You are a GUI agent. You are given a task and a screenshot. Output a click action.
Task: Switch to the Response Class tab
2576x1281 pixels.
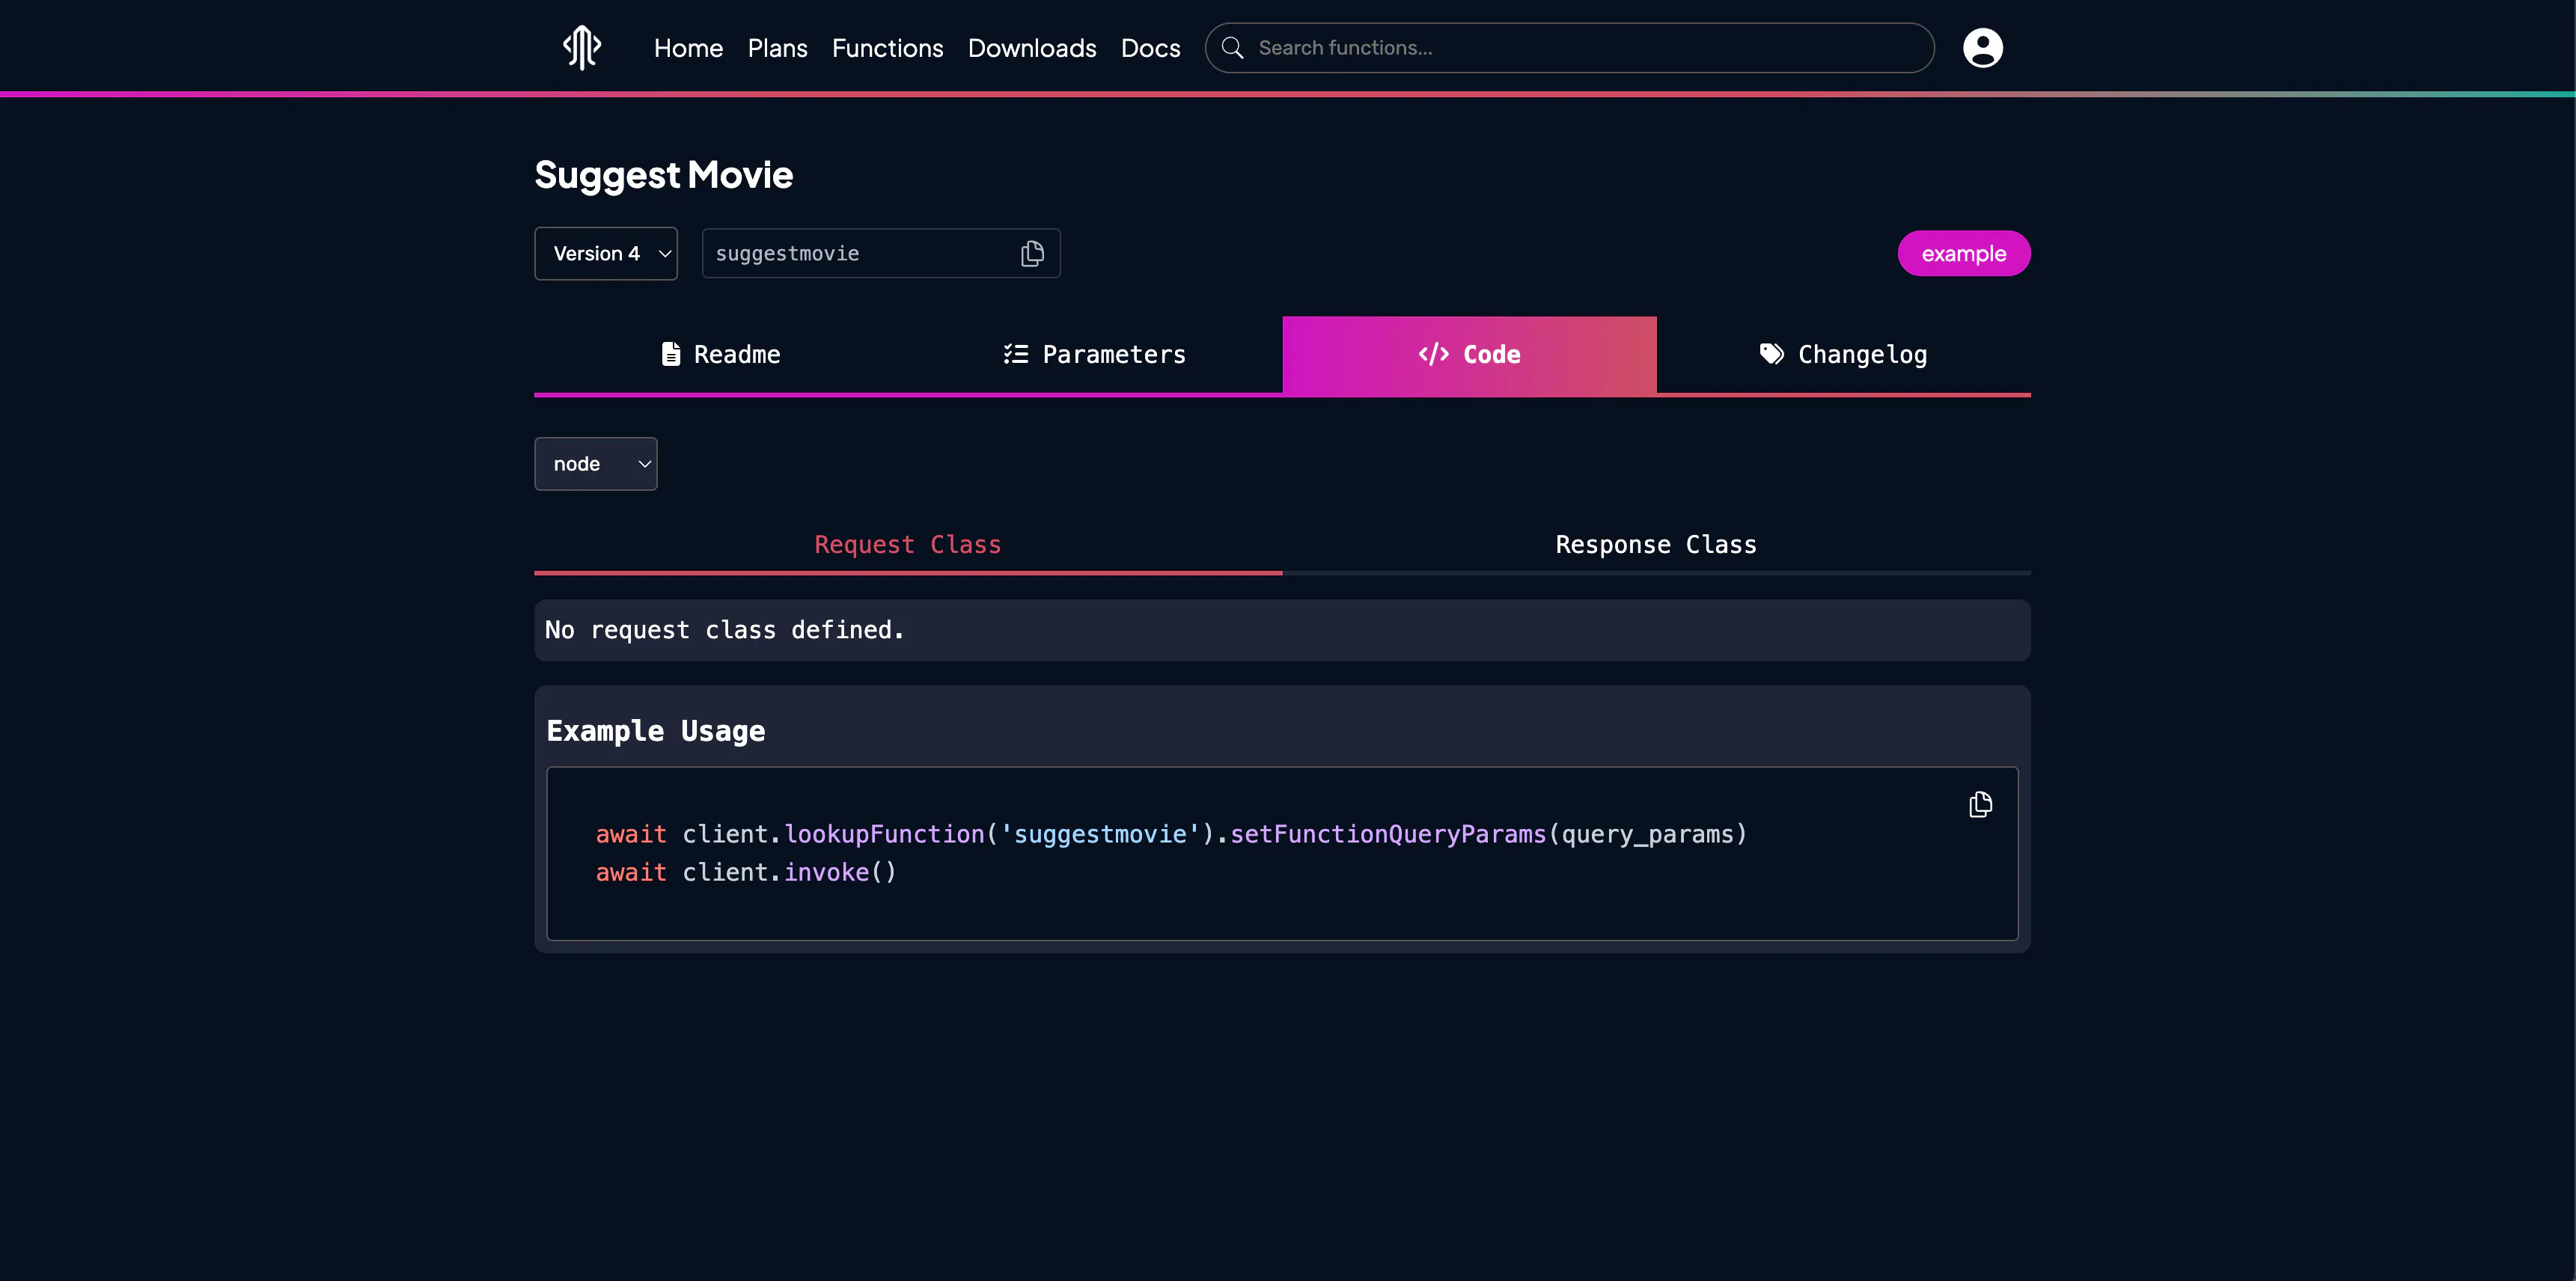pyautogui.click(x=1656, y=545)
